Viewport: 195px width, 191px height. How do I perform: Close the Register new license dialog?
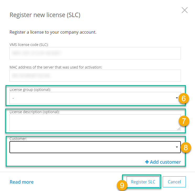pyautogui.click(x=185, y=10)
